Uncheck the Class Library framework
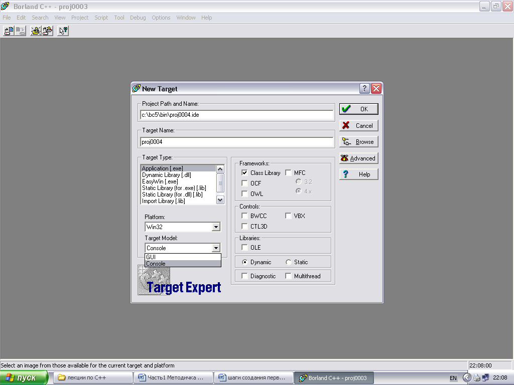 pyautogui.click(x=244, y=172)
